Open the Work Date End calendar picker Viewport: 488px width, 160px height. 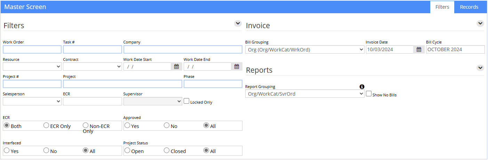pos(237,66)
